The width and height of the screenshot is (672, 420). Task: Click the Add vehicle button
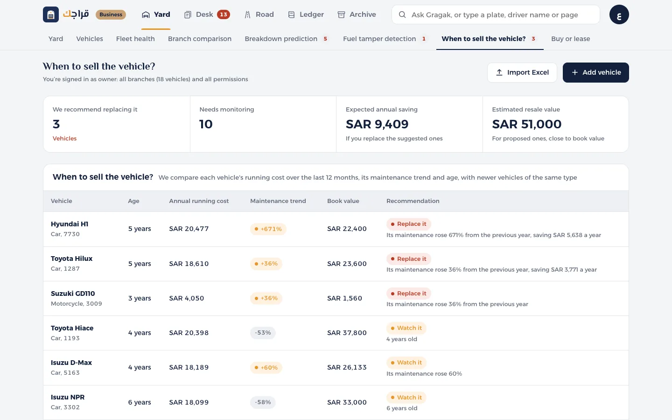tap(595, 72)
